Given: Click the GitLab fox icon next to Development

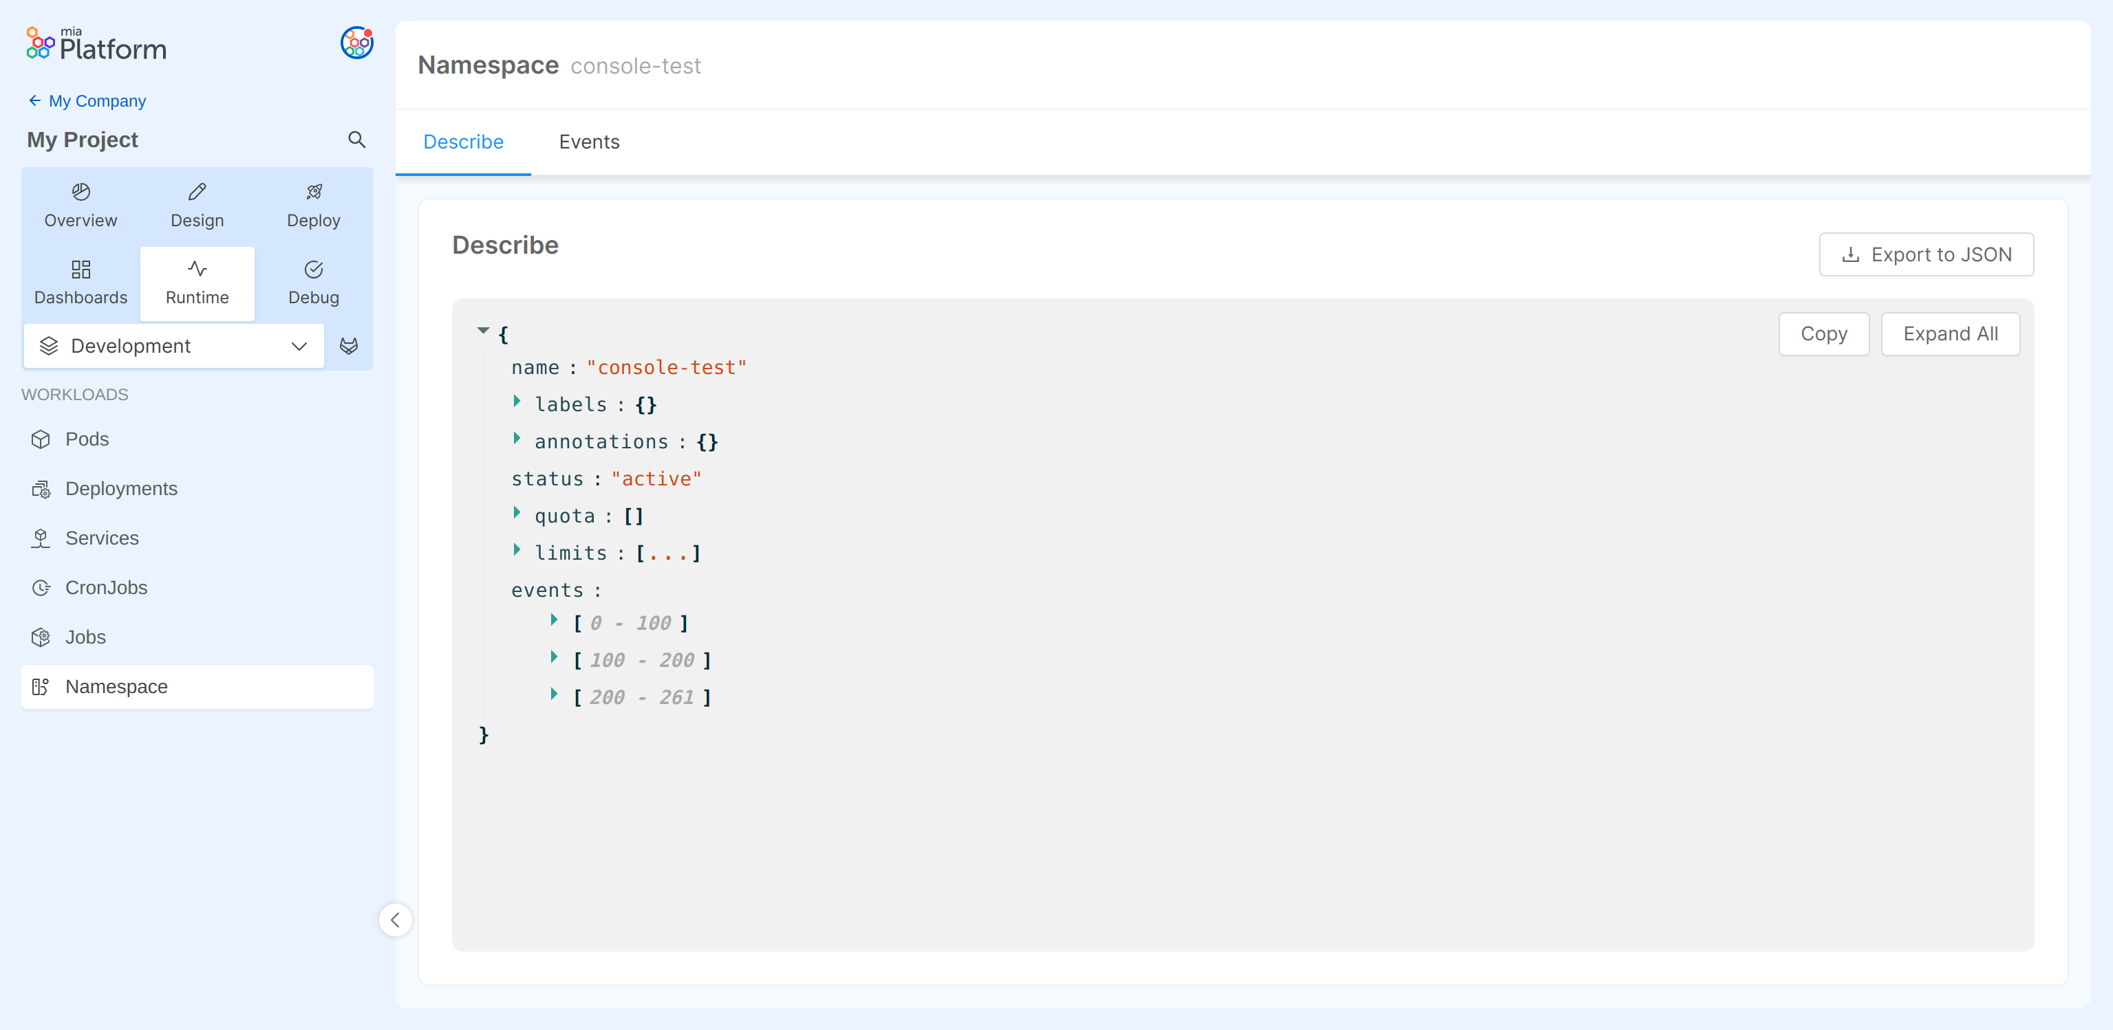Looking at the screenshot, I should tap(349, 346).
